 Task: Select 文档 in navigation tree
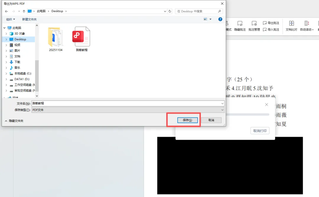tap(17, 56)
